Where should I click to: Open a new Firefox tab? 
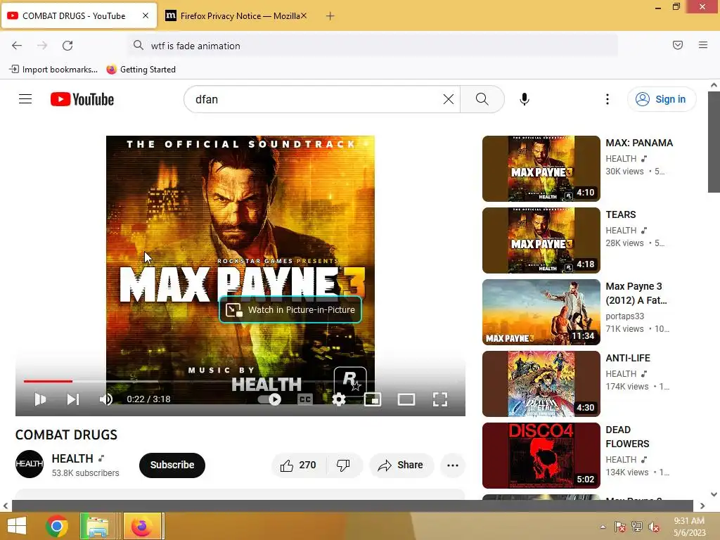click(330, 16)
